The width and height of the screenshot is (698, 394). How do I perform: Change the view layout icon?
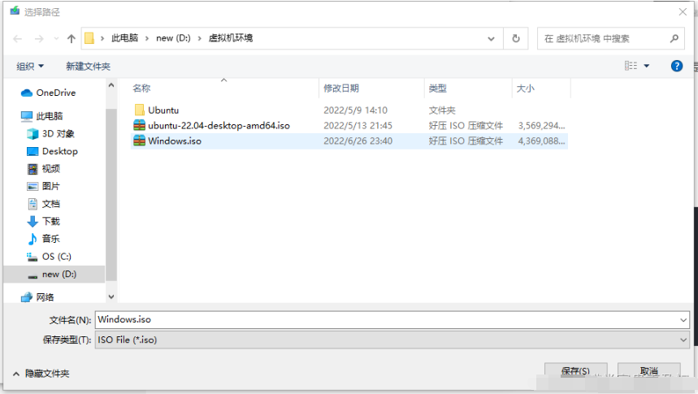pyautogui.click(x=631, y=66)
